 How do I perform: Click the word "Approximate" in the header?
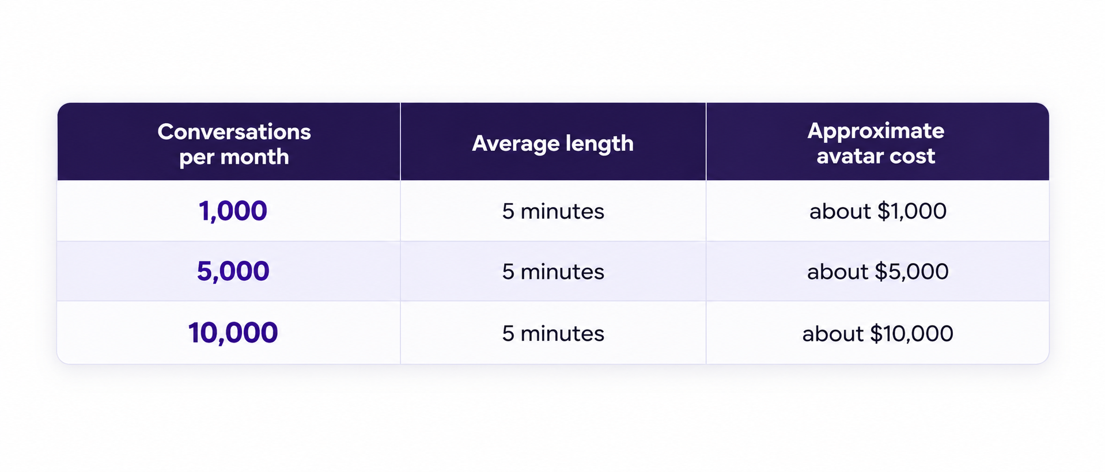[x=876, y=131]
